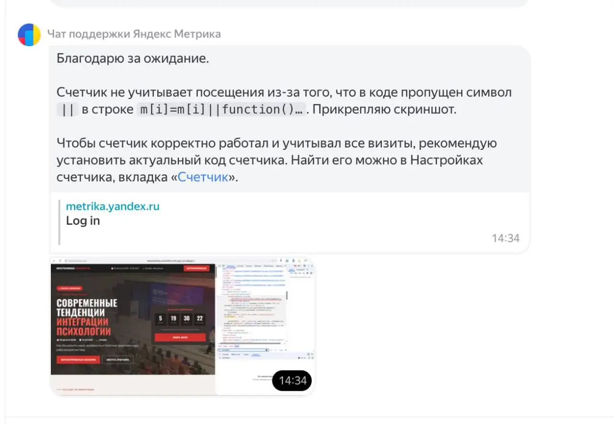This screenshot has width=614, height=424.
Task: Click the 'Log in' preview title
Action: (83, 221)
